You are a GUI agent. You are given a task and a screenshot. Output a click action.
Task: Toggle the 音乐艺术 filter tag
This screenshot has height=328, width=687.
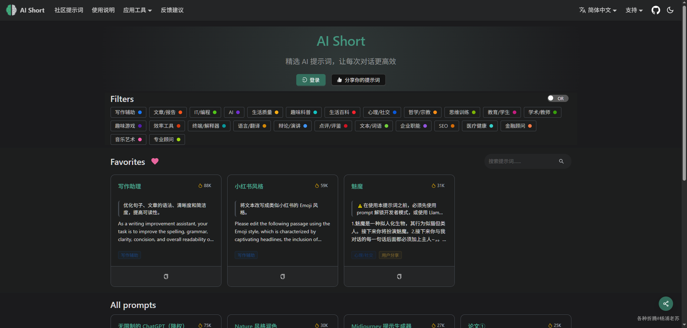(x=128, y=139)
